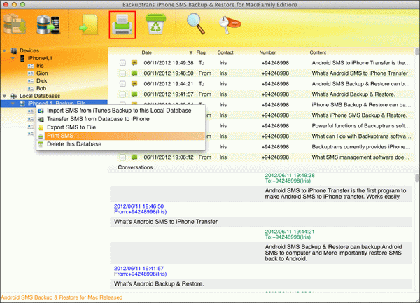Select the Gion contact in the tree
The height and width of the screenshot is (303, 420).
pos(42,73)
